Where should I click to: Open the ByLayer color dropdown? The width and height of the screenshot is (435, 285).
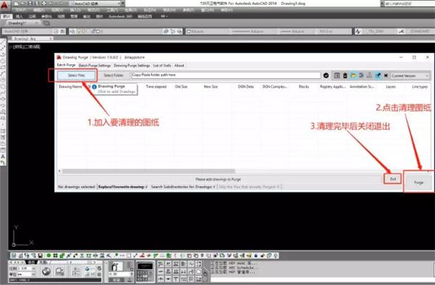pyautogui.click(x=208, y=32)
